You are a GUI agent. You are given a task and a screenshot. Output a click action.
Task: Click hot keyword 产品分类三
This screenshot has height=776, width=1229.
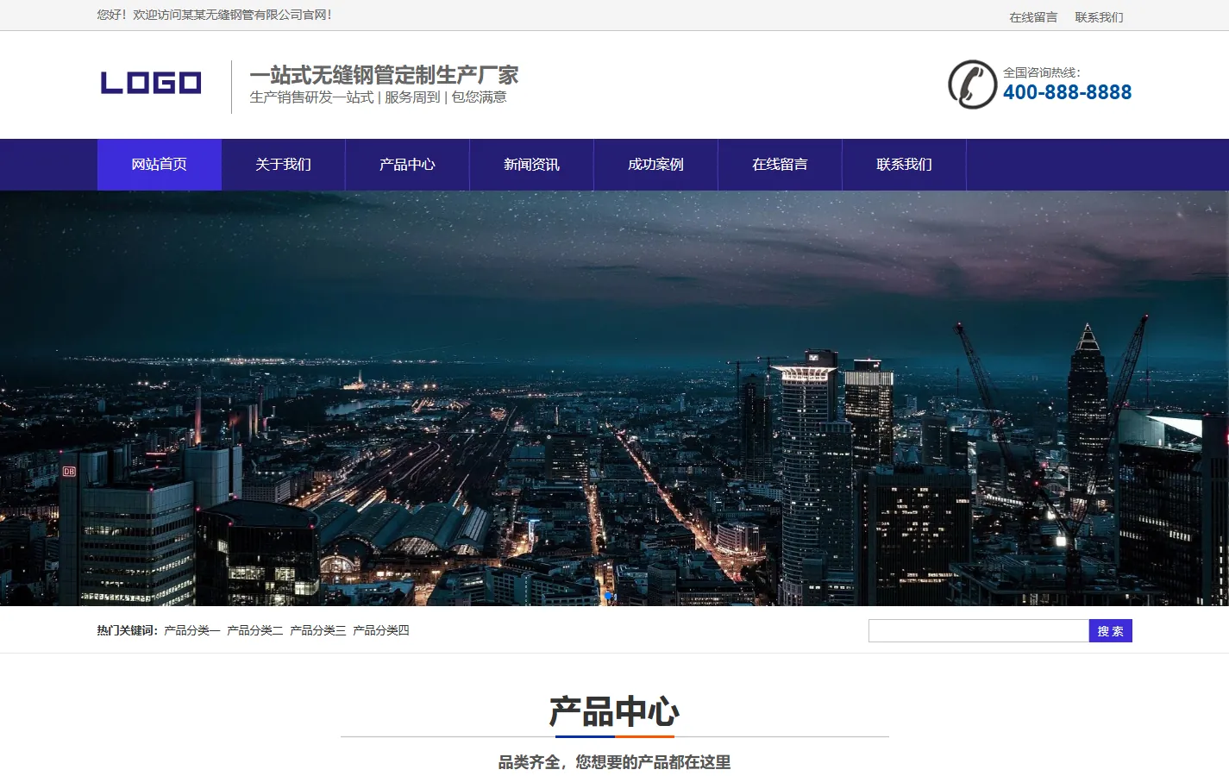(x=318, y=631)
